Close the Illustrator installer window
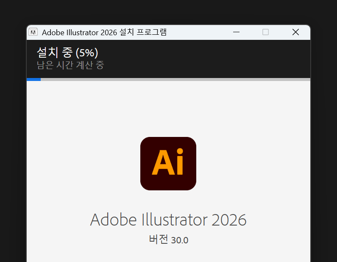 coord(295,32)
